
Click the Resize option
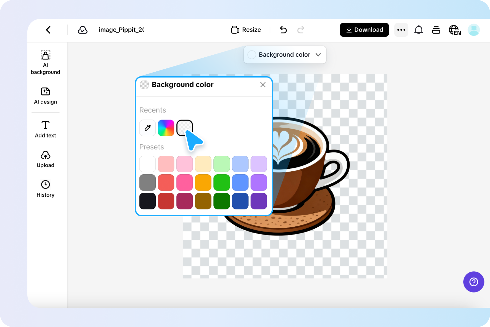coord(246,30)
